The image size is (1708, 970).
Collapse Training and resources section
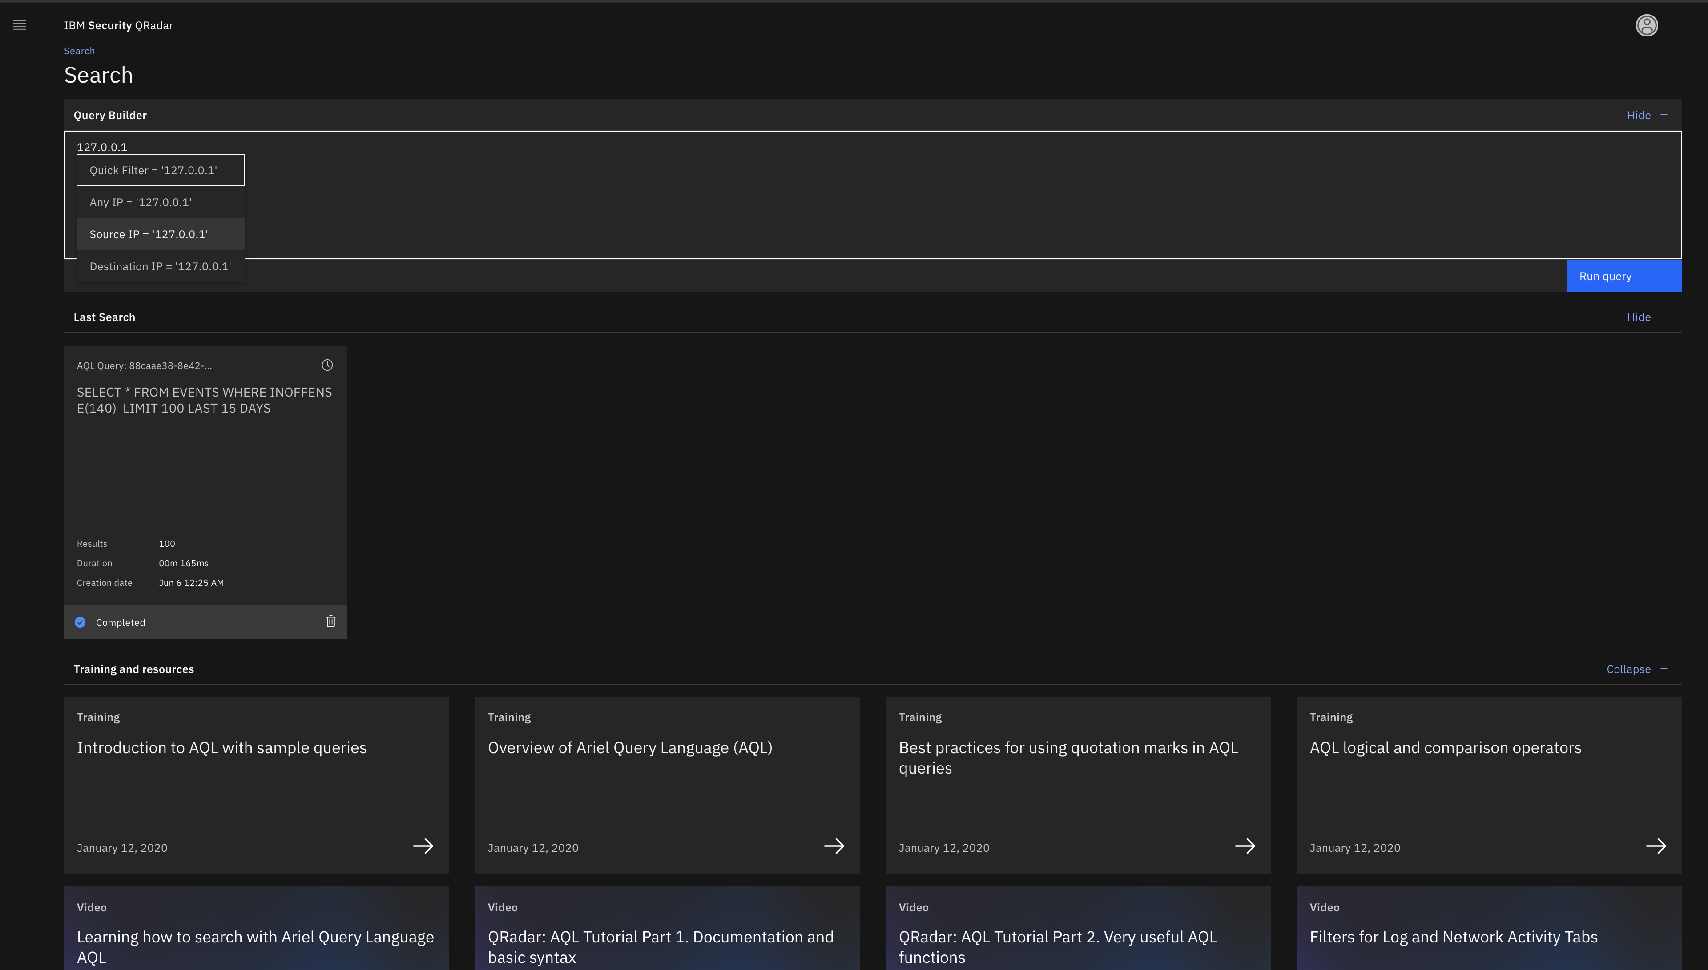pyautogui.click(x=1635, y=669)
